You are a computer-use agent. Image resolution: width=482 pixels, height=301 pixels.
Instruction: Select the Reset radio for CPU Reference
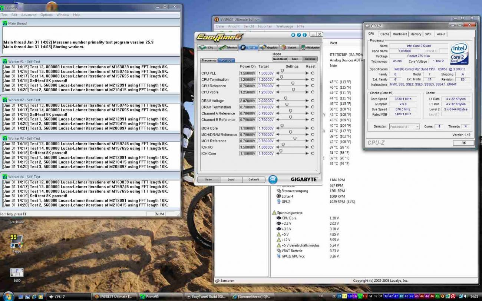(x=313, y=86)
